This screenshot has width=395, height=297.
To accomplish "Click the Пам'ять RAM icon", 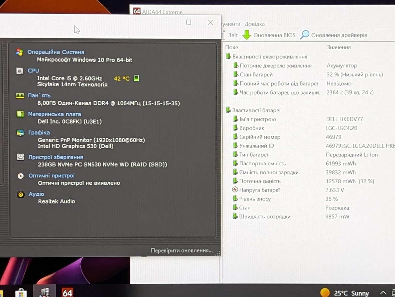I will click(20, 96).
